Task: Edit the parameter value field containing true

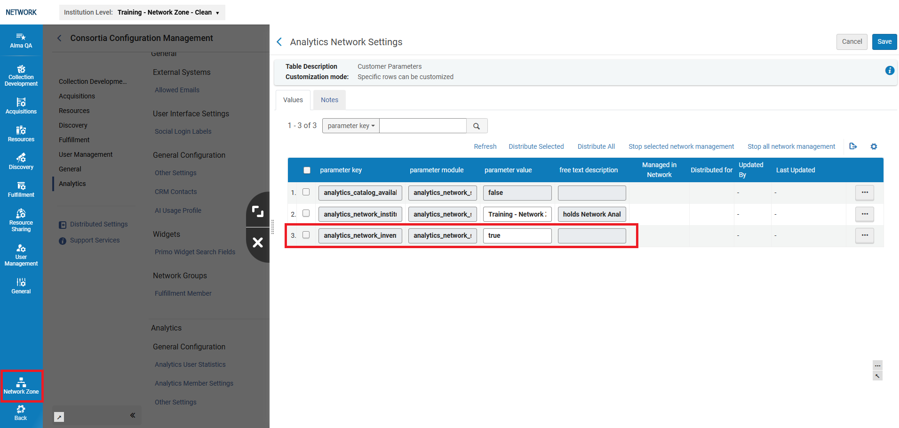Action: tap(517, 235)
